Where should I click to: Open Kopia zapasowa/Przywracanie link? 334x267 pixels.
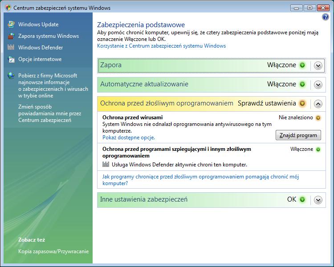pos(53,251)
